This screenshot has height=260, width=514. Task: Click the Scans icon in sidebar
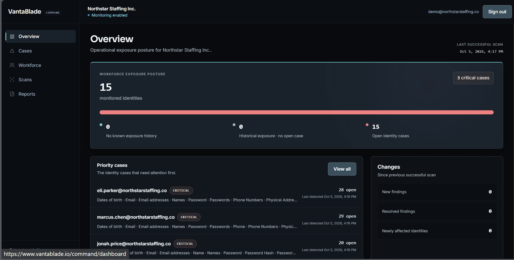pyautogui.click(x=12, y=80)
